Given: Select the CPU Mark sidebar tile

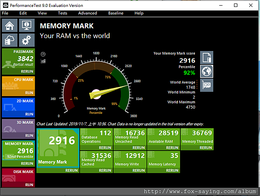Looking at the screenshot, I should (x=18, y=83).
